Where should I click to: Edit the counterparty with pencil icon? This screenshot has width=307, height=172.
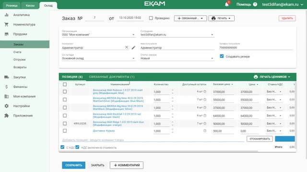[x=133, y=47]
